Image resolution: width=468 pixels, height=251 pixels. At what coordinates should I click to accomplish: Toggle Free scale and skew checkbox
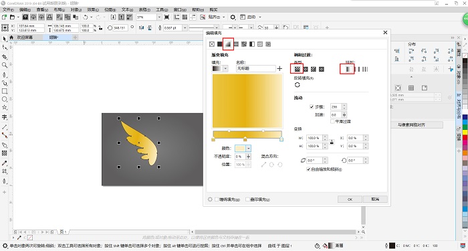point(309,169)
